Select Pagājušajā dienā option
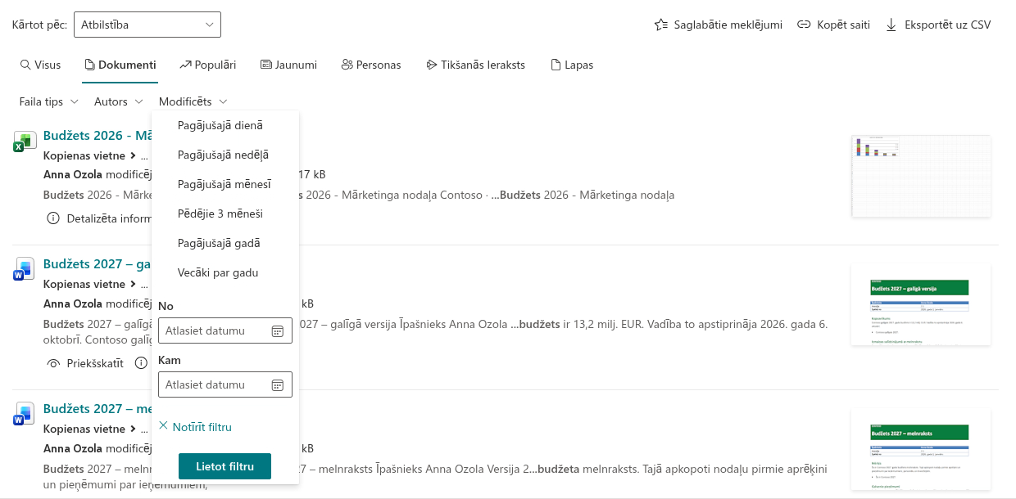Viewport: 1016px width, 499px height. (x=225, y=125)
